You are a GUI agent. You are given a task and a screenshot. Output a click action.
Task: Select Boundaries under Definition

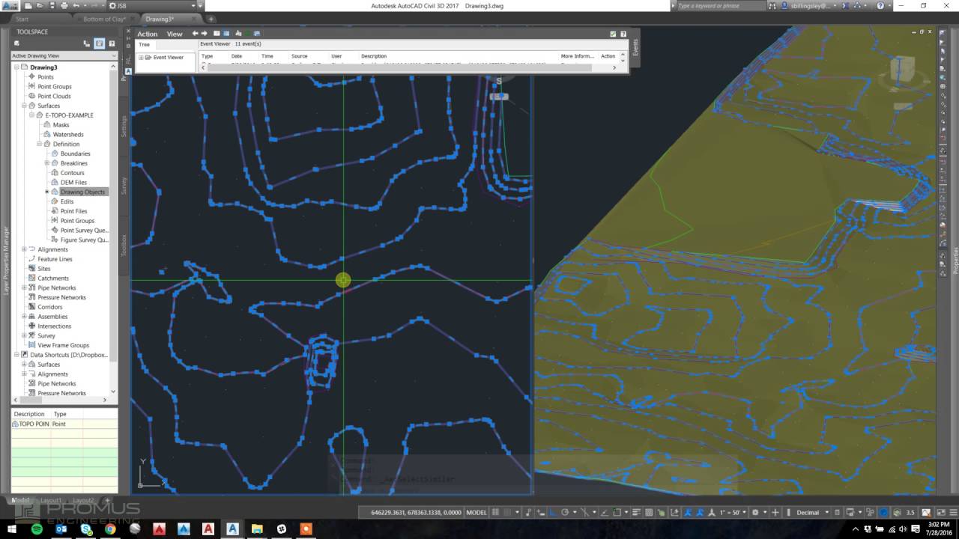75,153
